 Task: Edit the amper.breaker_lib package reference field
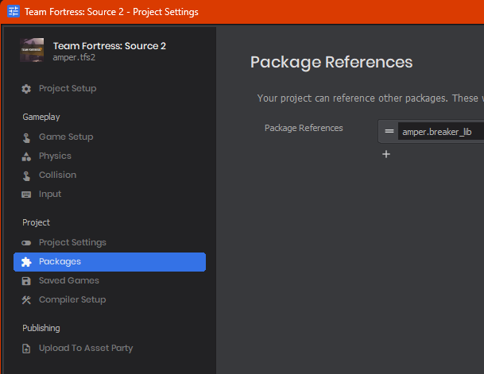click(441, 132)
